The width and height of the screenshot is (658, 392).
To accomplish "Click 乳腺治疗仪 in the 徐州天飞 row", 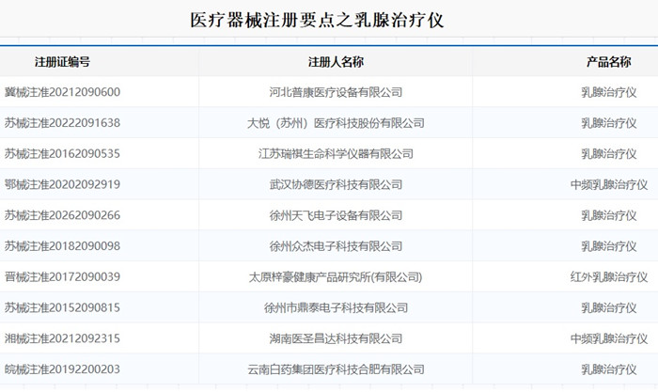I will pyautogui.click(x=608, y=215).
